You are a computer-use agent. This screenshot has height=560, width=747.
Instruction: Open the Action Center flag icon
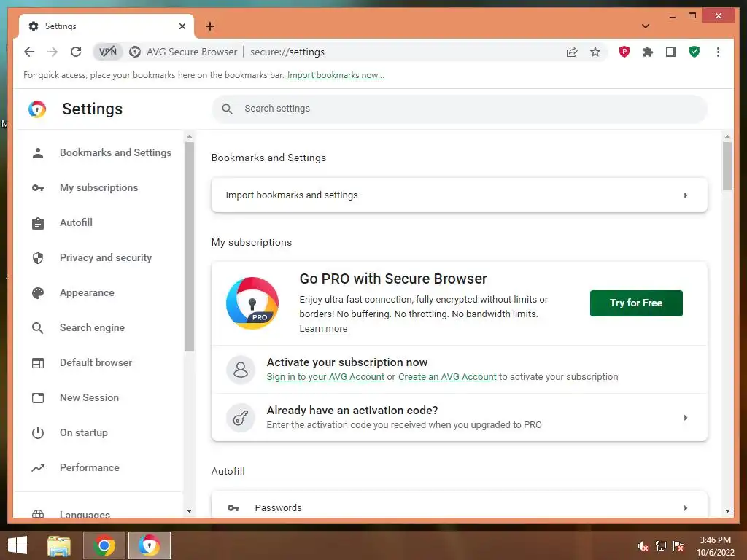pyautogui.click(x=678, y=546)
